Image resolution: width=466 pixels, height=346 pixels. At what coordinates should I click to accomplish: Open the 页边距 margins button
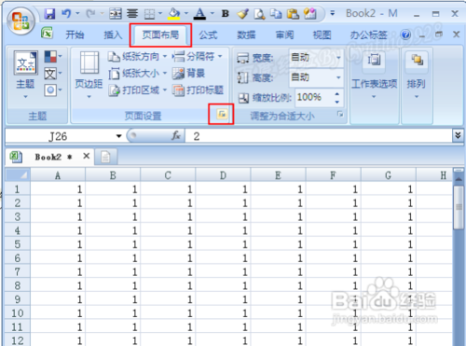coord(89,75)
